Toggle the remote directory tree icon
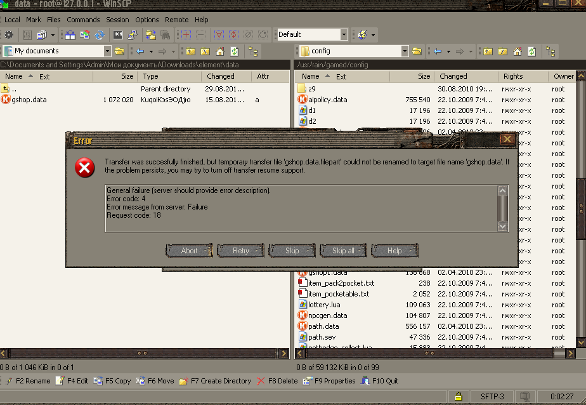586x405 pixels. 550,51
